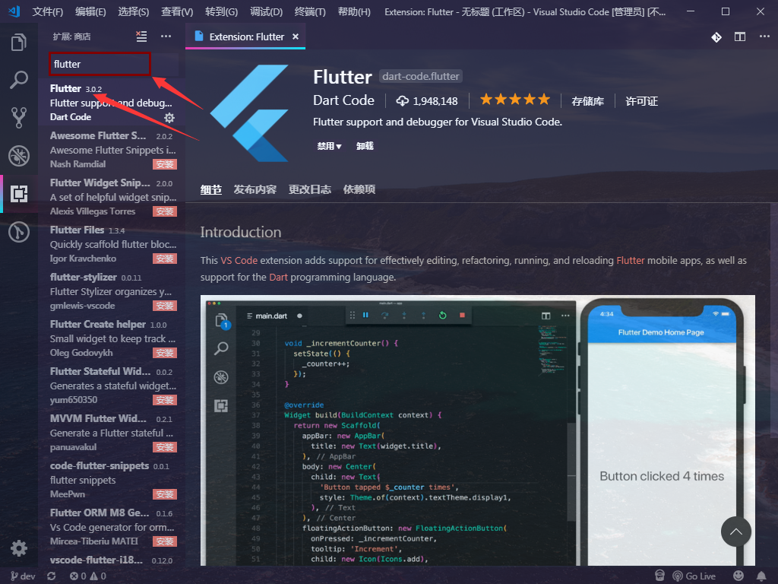Click the dev branch in status bar
This screenshot has height=584, width=778.
click(23, 576)
